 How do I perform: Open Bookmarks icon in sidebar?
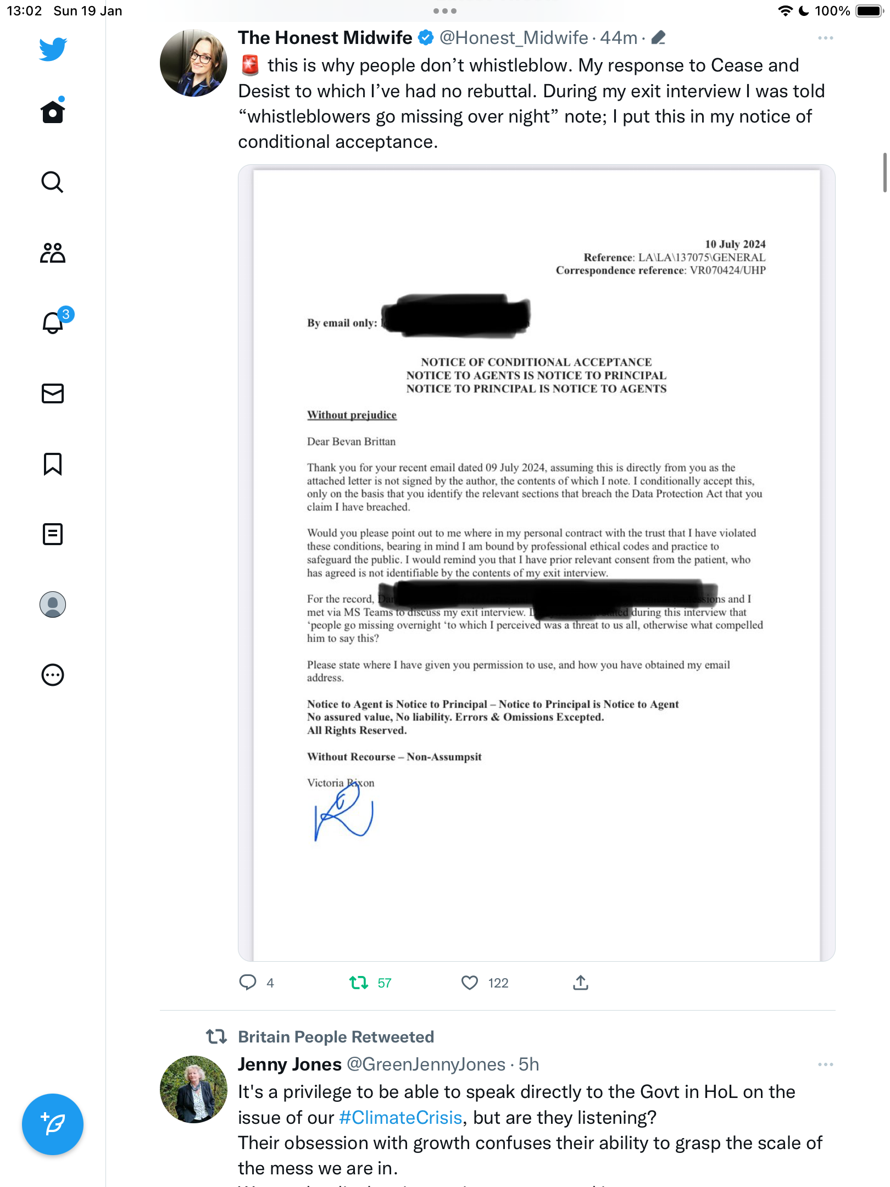[x=53, y=464]
